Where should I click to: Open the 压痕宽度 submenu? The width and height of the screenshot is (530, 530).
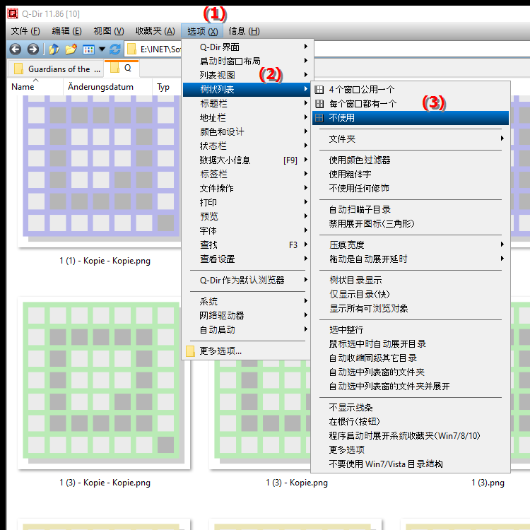pos(411,245)
